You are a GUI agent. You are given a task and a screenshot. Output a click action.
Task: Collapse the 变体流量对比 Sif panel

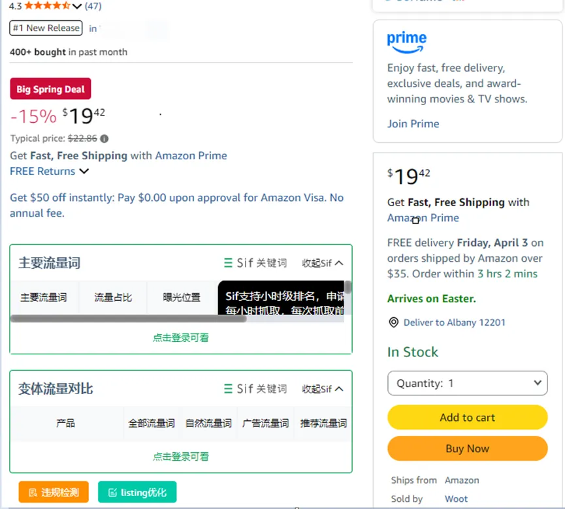coord(323,389)
